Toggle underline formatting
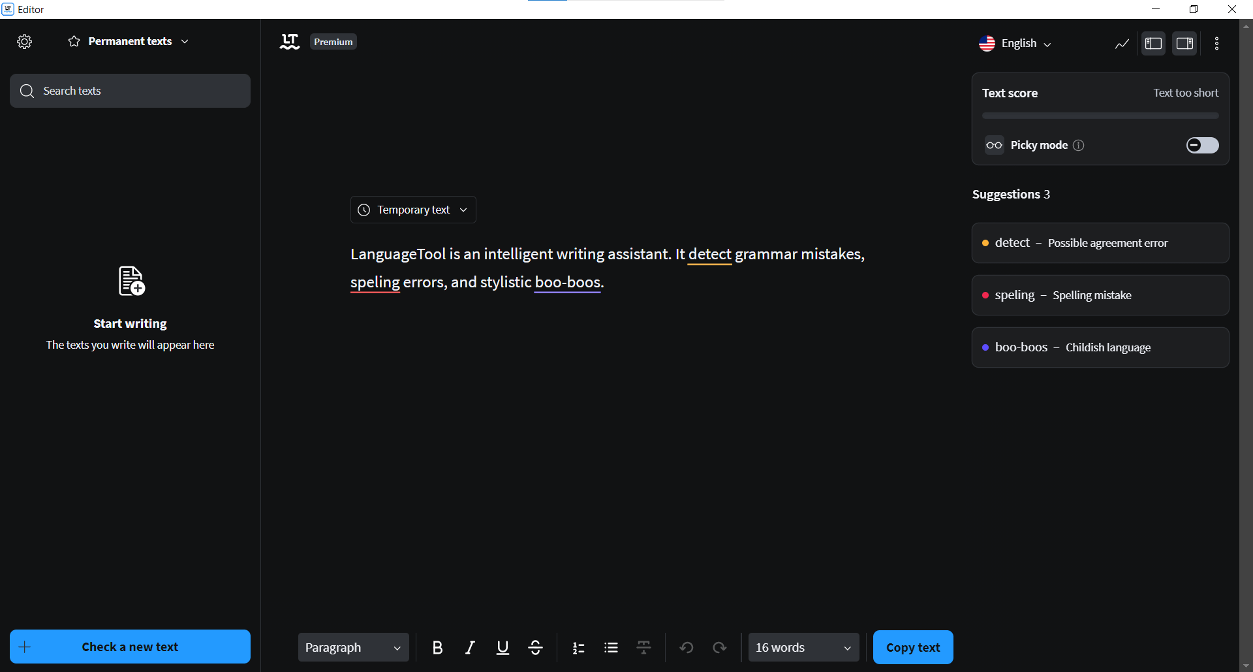The image size is (1253, 672). tap(503, 647)
